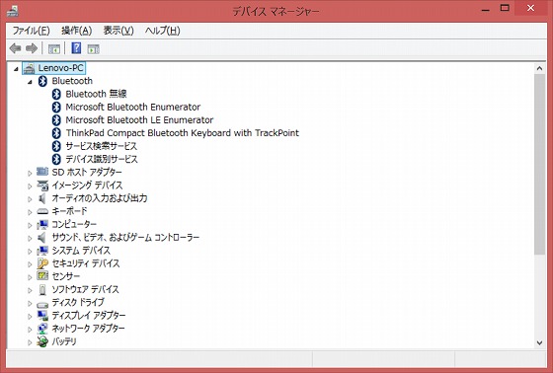The image size is (553, 373).
Task: Go back with the left arrow toolbar icon
Action: pos(15,48)
